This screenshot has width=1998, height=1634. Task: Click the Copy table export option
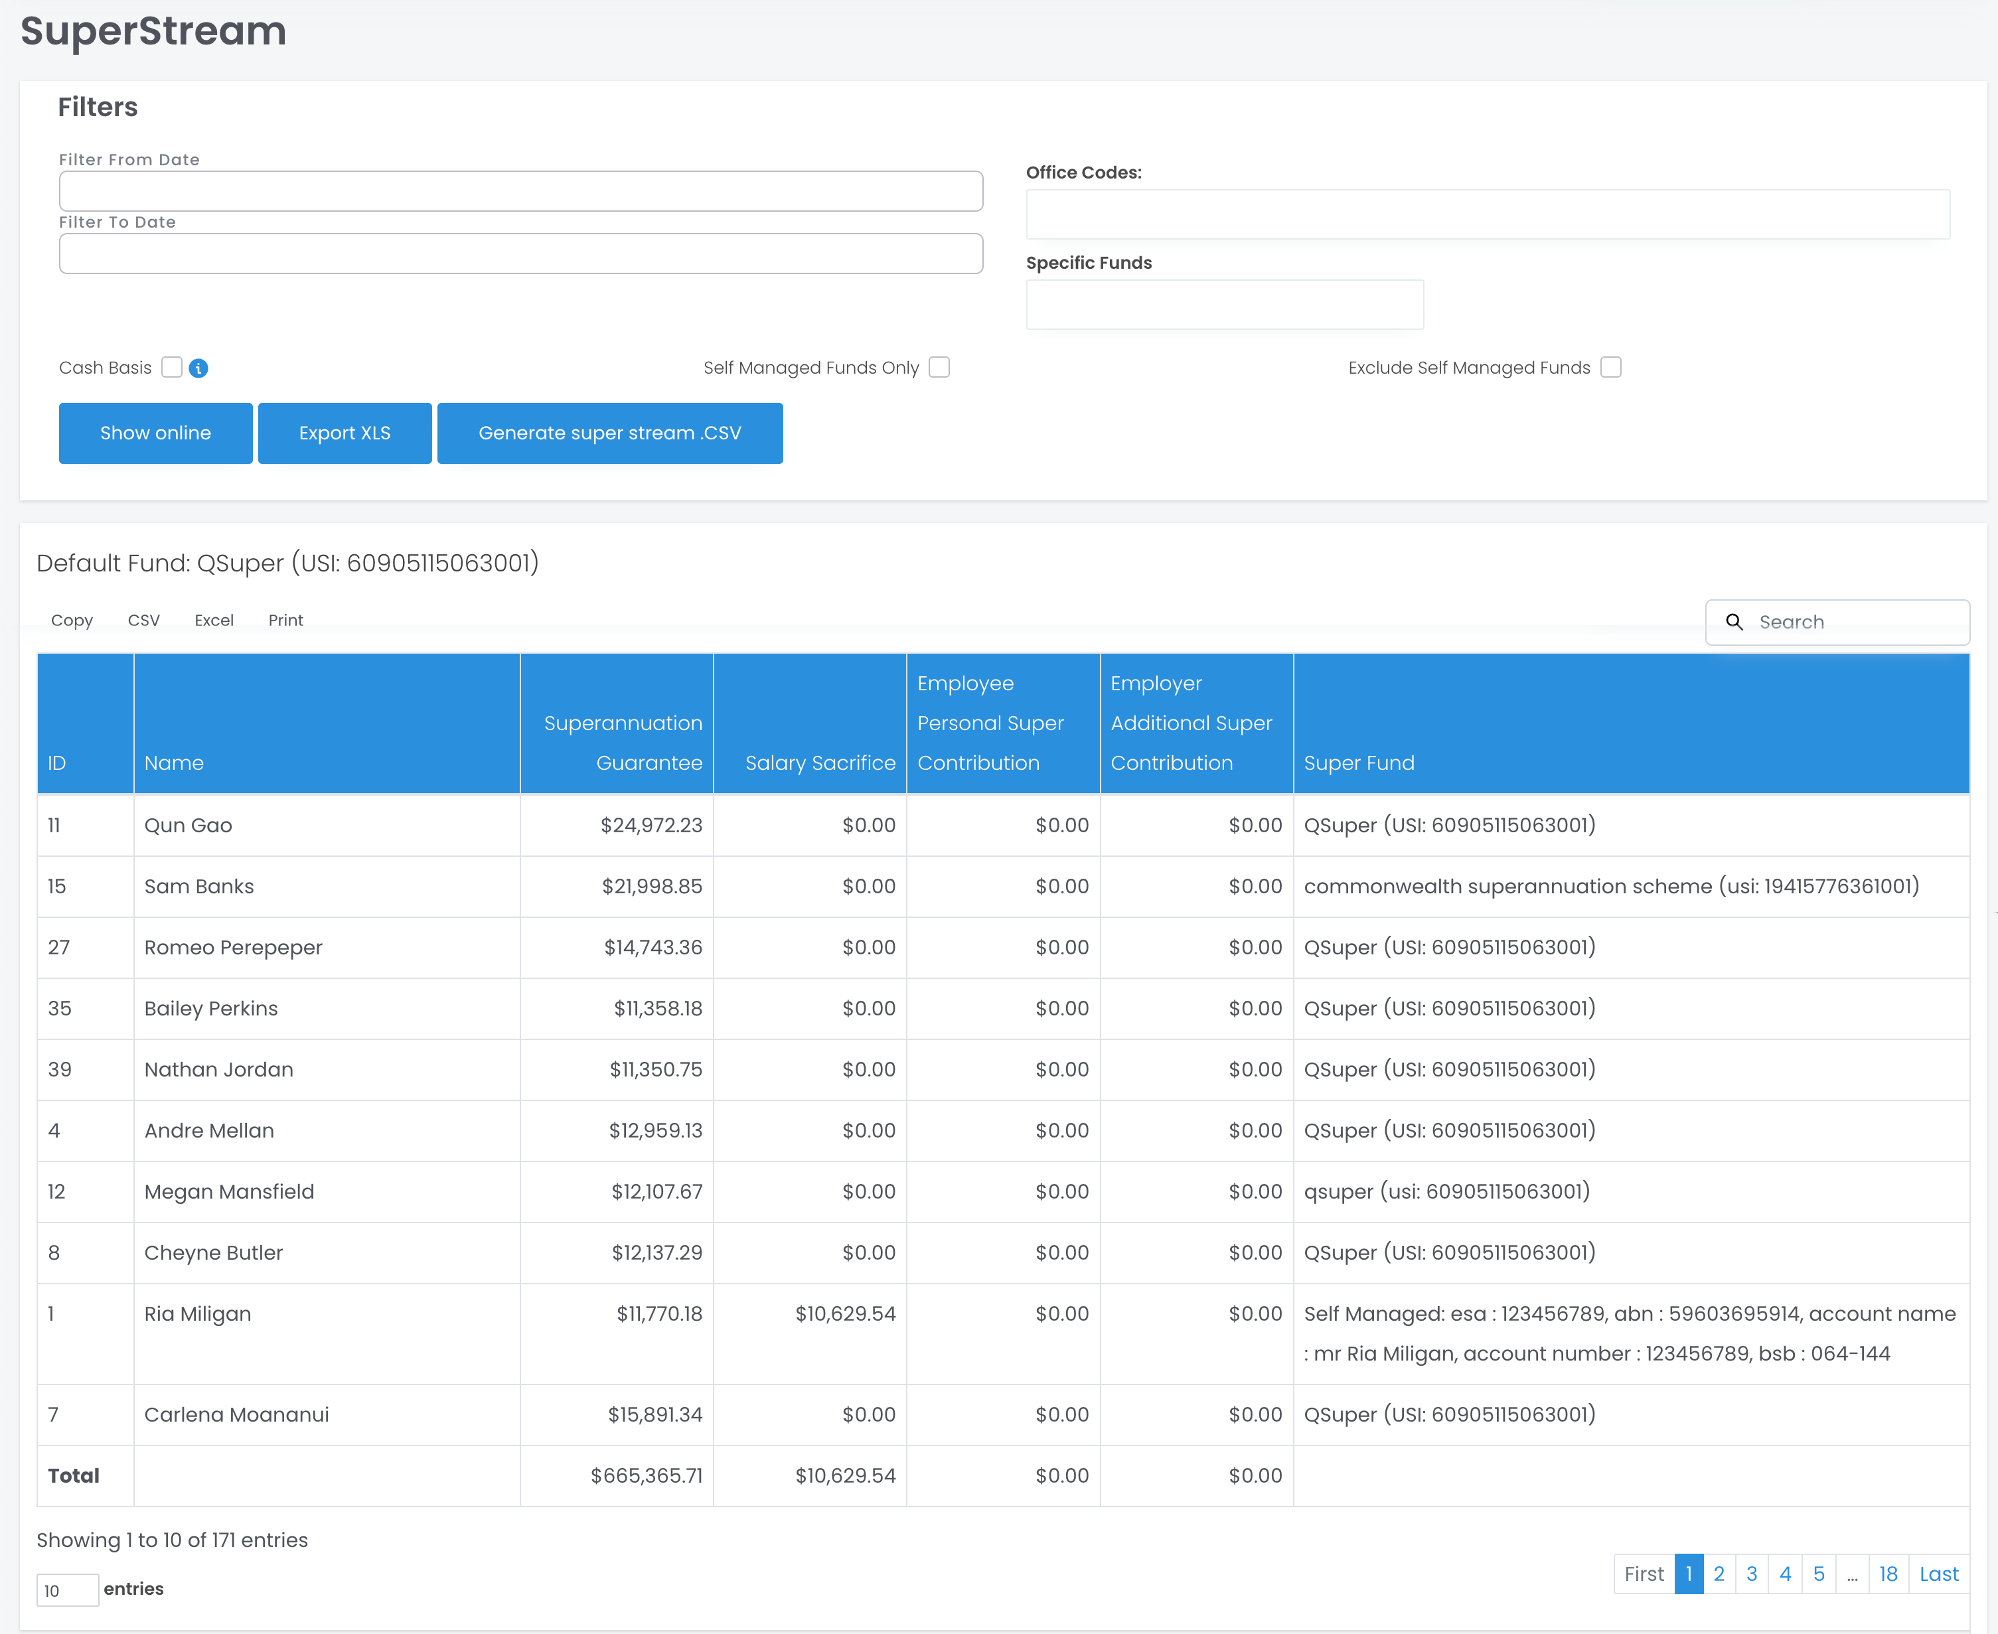pos(72,621)
